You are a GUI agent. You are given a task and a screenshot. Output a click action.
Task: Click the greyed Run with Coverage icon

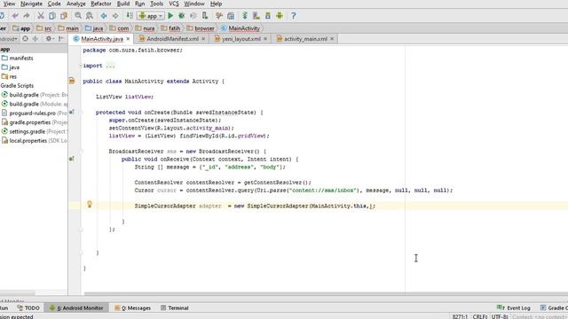(193, 16)
